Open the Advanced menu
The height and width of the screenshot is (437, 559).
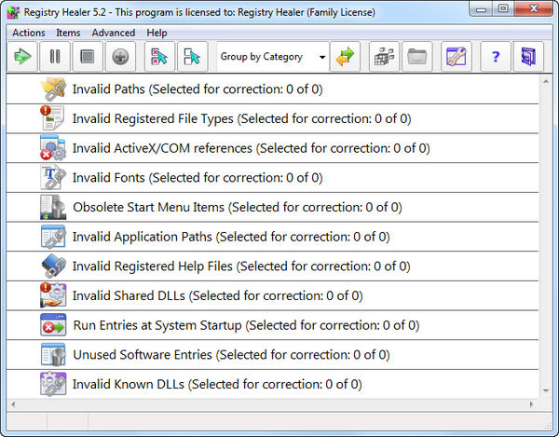pos(113,33)
